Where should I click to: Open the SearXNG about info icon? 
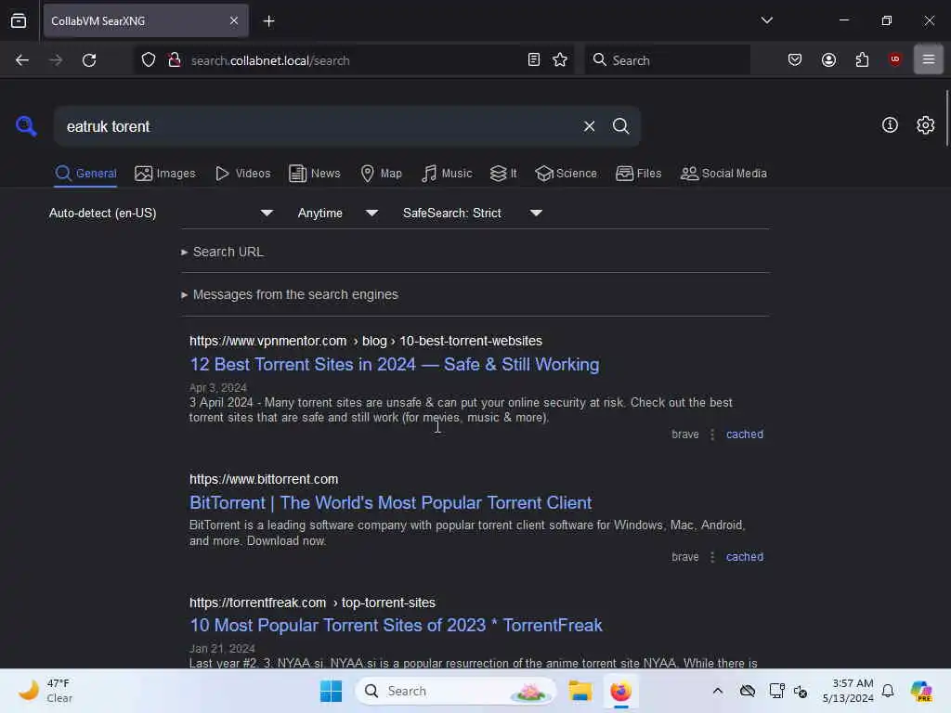pyautogui.click(x=890, y=125)
